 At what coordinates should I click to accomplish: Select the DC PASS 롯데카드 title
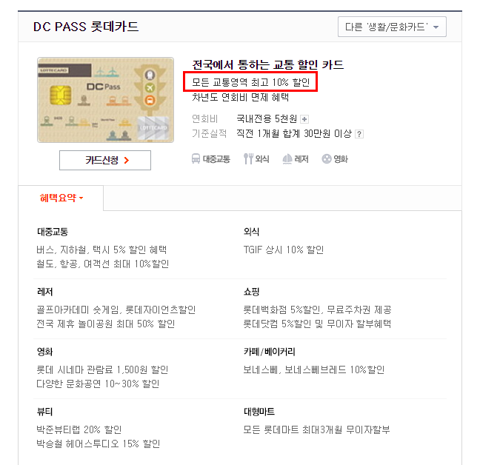click(86, 27)
